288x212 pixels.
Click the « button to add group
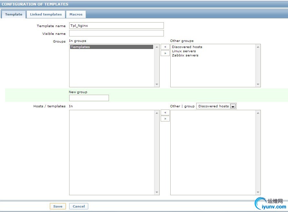click(x=165, y=47)
